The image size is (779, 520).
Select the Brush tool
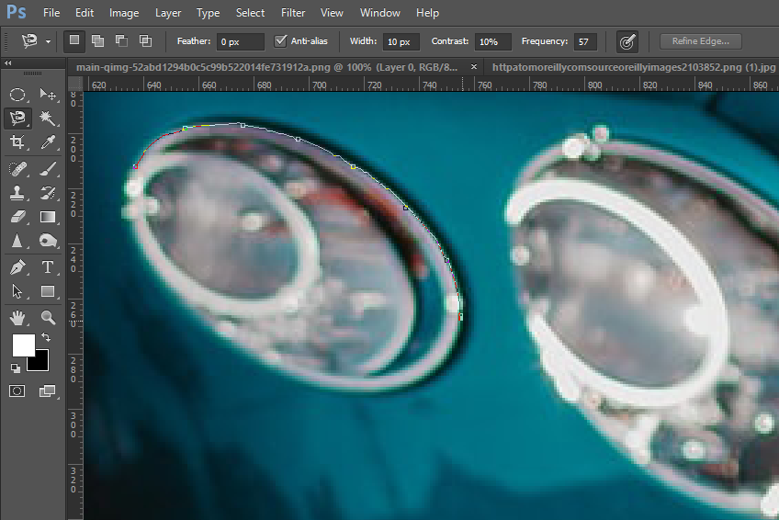(48, 169)
